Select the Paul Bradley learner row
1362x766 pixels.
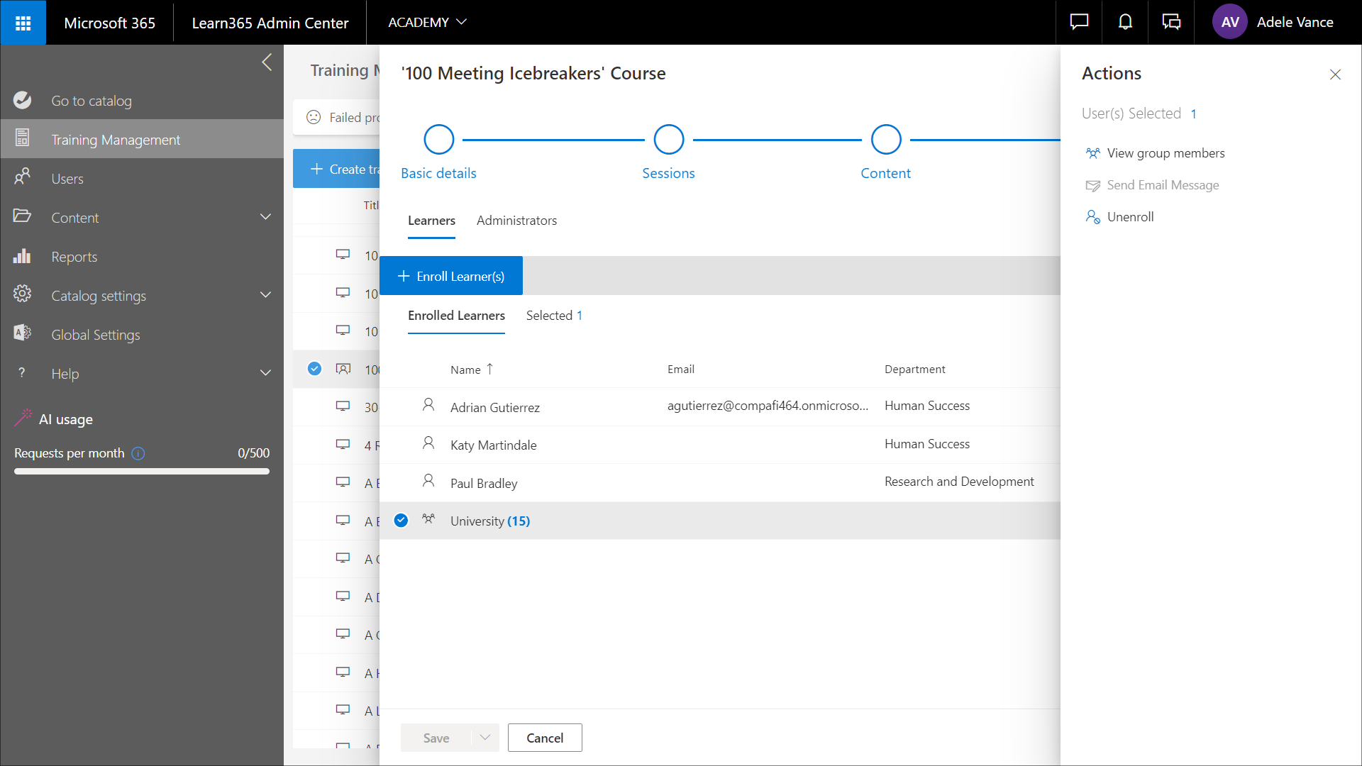pos(484,483)
